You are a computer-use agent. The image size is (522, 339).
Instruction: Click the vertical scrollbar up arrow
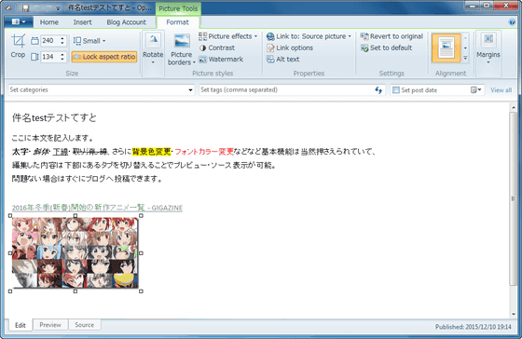click(514, 107)
